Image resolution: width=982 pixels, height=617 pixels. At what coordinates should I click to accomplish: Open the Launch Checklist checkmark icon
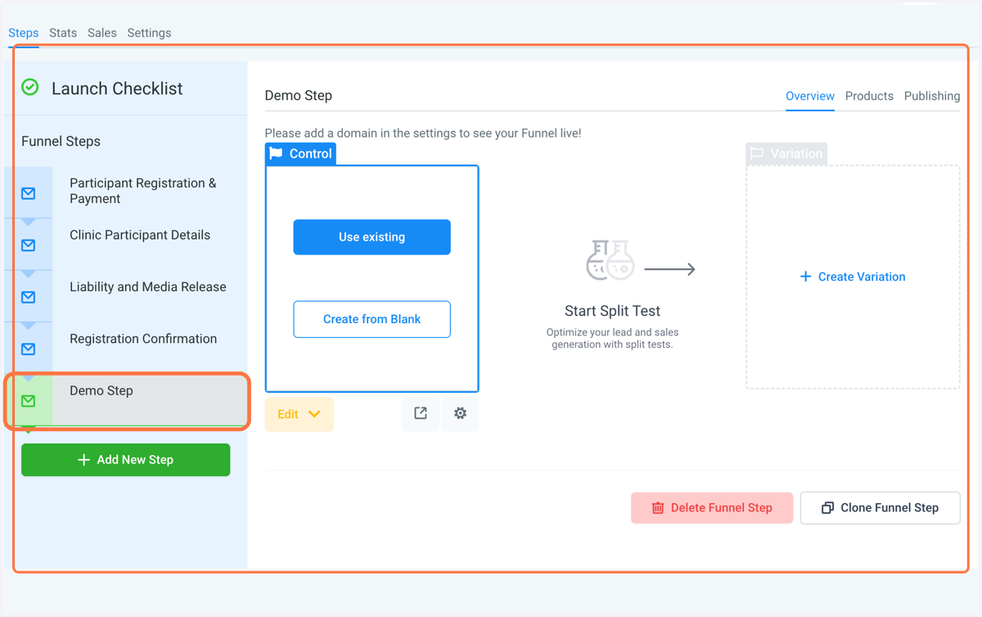30,87
